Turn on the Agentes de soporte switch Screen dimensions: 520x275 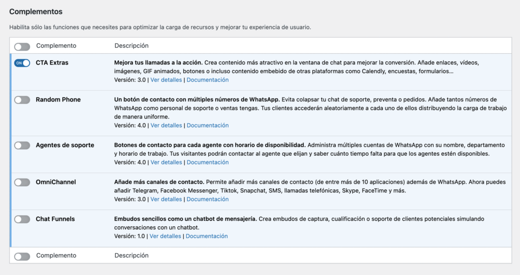click(22, 146)
